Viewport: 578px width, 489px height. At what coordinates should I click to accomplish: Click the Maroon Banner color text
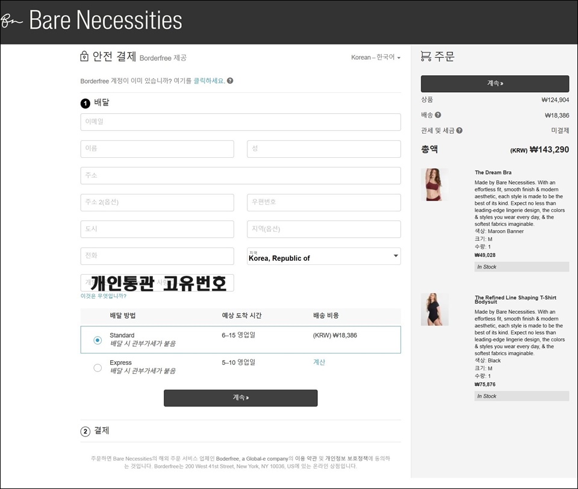click(506, 231)
